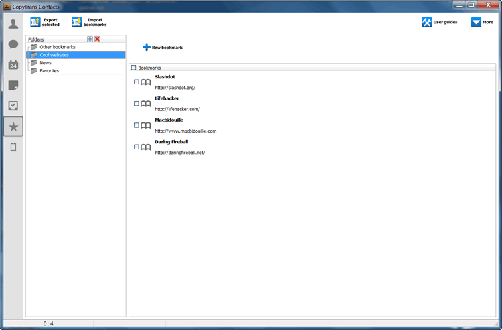Select the Bookmarks star section
The image size is (502, 330).
pos(13,127)
